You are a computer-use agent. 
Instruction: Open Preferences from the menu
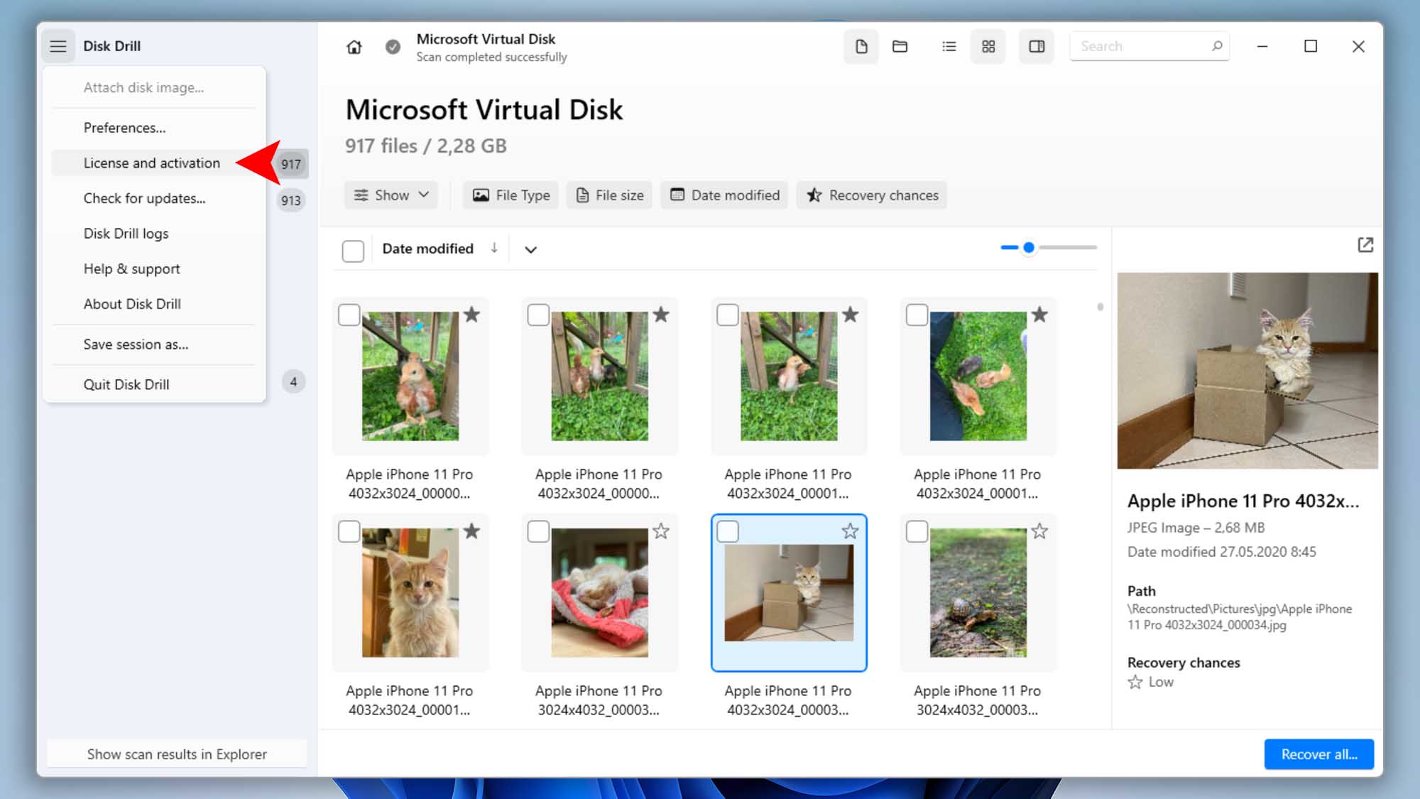[154, 128]
